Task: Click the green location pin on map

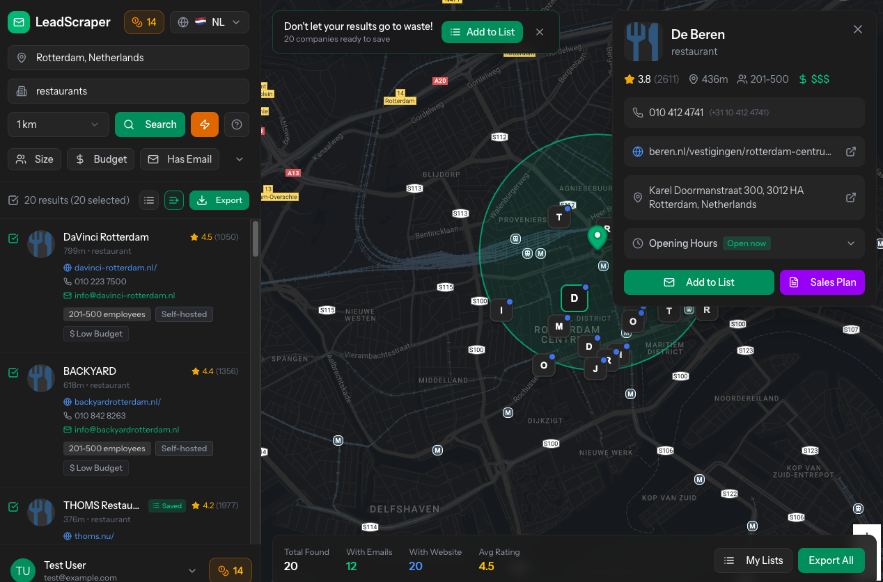Action: (x=597, y=236)
